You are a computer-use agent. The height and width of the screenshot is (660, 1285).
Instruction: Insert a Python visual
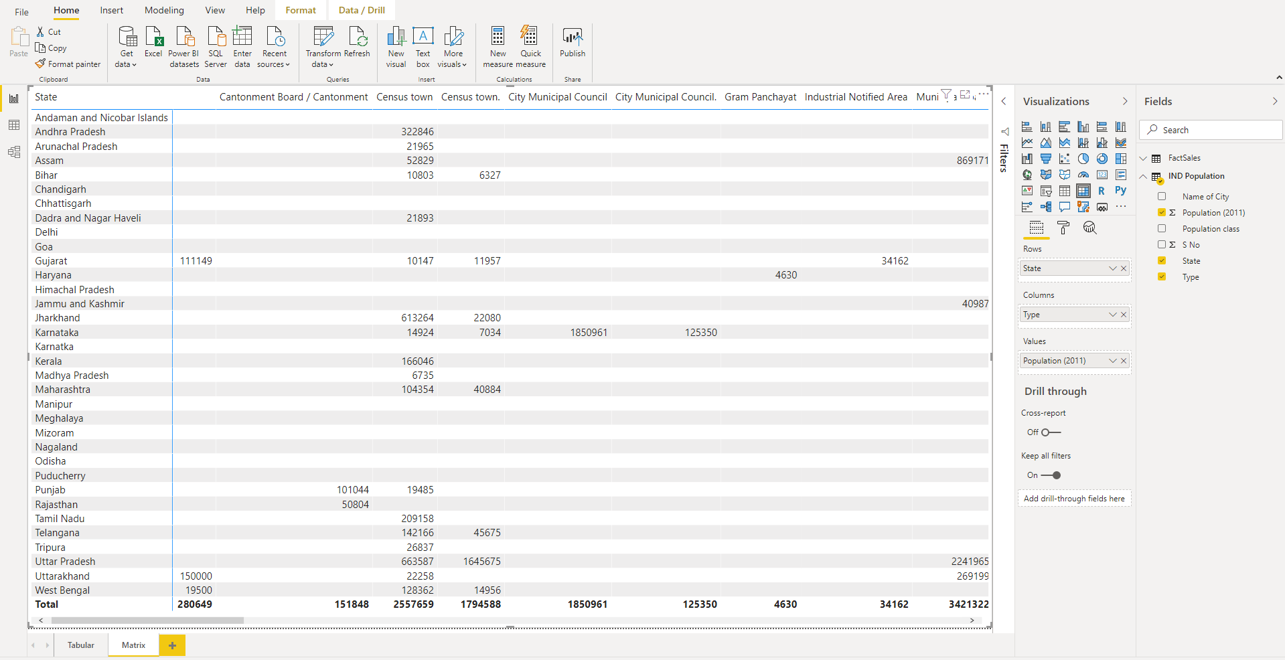1121,191
